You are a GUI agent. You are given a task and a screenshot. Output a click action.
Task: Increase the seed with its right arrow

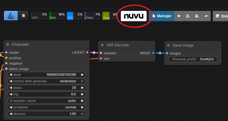pos(83,75)
